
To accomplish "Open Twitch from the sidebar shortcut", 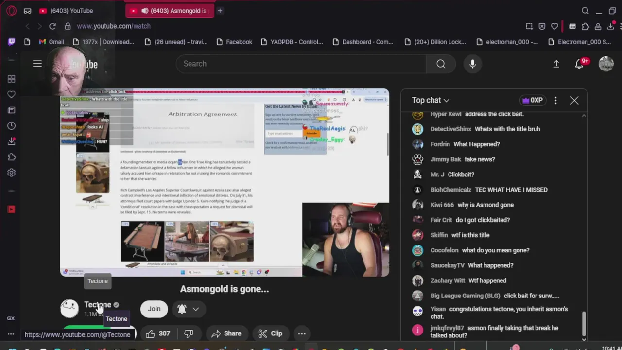I will tap(12, 42).
